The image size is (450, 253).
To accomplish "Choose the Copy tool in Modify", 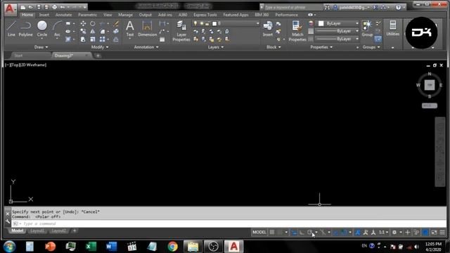I will tap(83, 31).
